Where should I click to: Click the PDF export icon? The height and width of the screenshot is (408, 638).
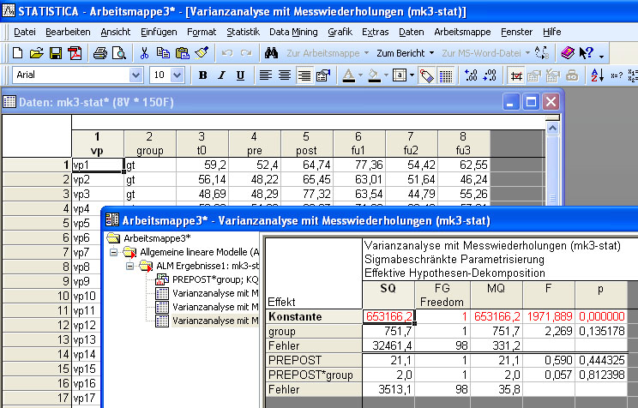[x=73, y=53]
